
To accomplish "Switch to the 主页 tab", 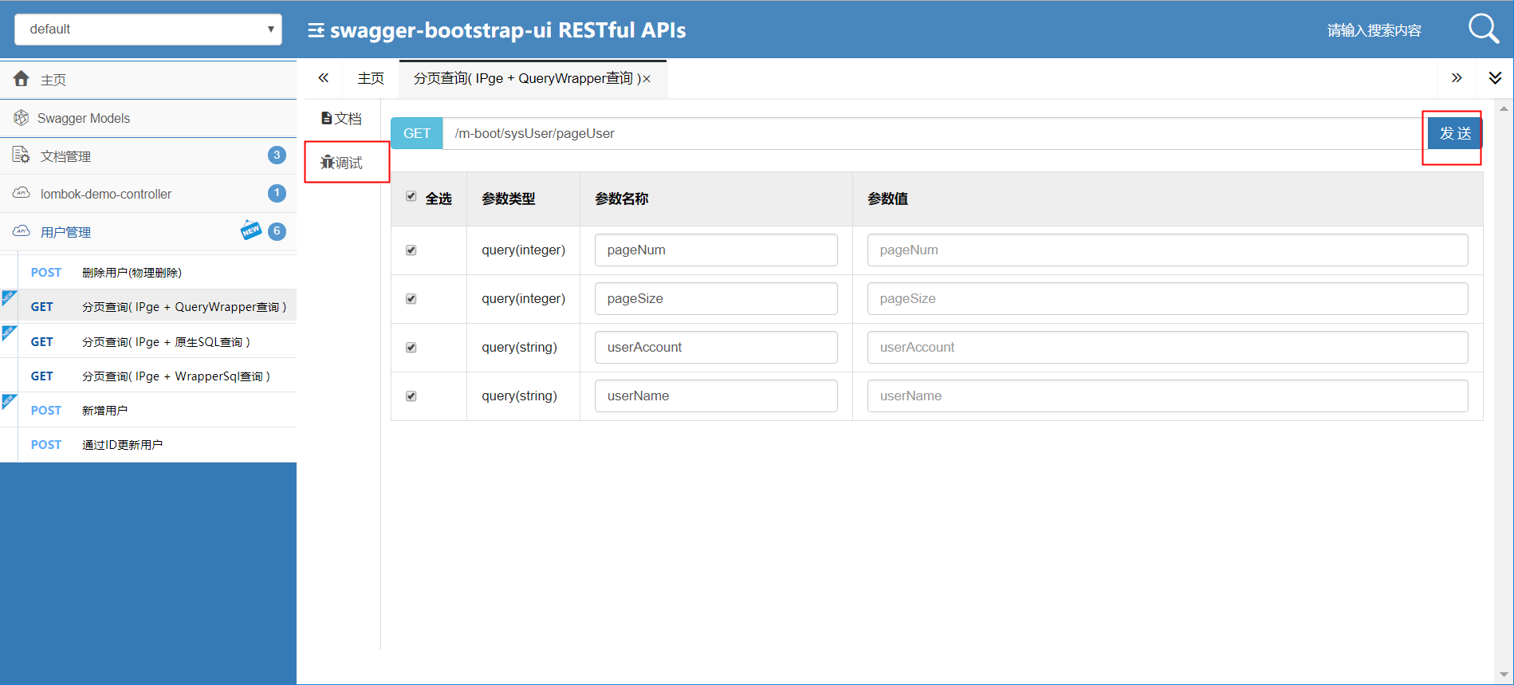I will click(x=371, y=78).
